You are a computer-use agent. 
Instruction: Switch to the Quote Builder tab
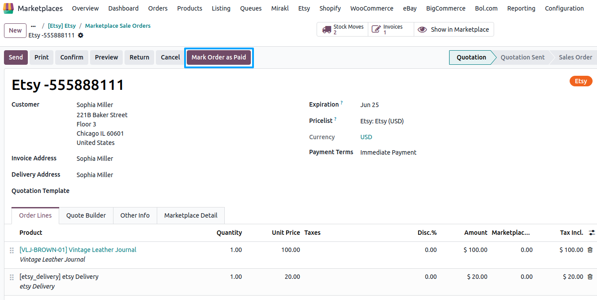[x=86, y=215]
